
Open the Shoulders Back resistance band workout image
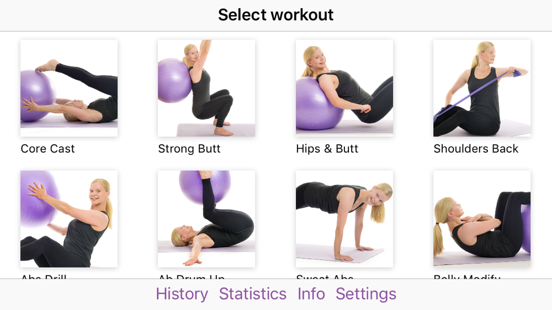click(482, 88)
